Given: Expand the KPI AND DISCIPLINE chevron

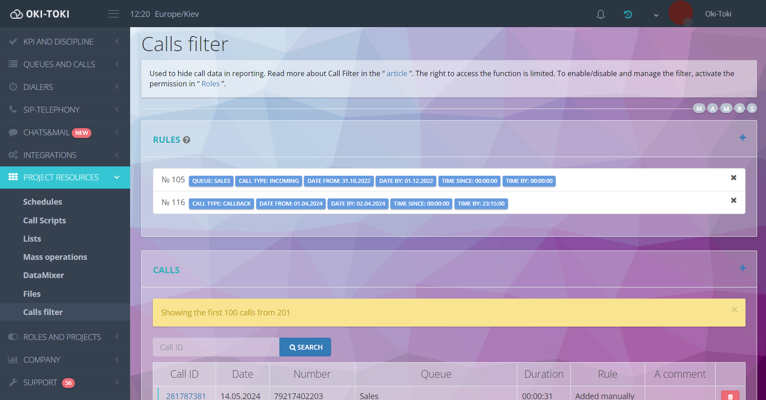Looking at the screenshot, I should pyautogui.click(x=117, y=41).
